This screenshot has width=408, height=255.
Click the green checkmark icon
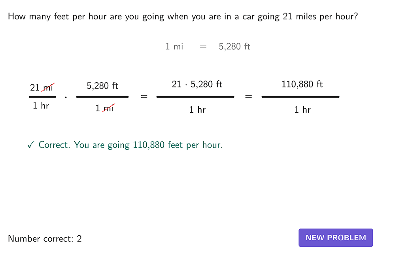pyautogui.click(x=31, y=145)
